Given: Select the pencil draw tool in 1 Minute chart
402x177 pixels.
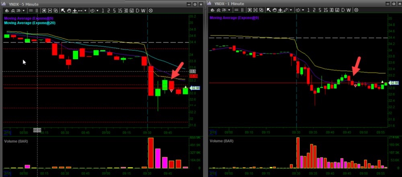Looking at the screenshot, I should click(x=286, y=10).
